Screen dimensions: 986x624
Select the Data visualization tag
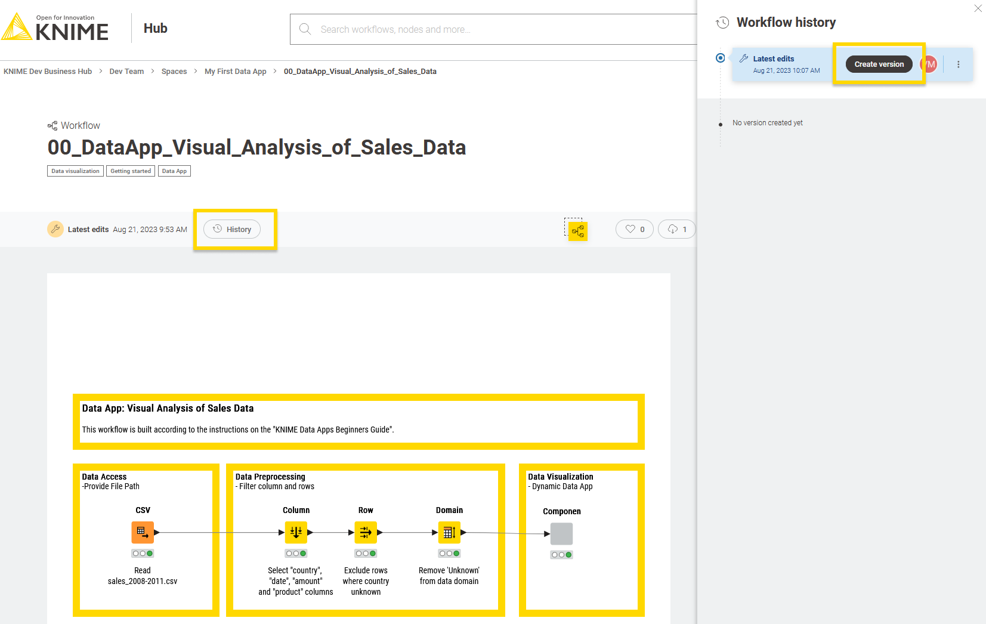pyautogui.click(x=75, y=171)
